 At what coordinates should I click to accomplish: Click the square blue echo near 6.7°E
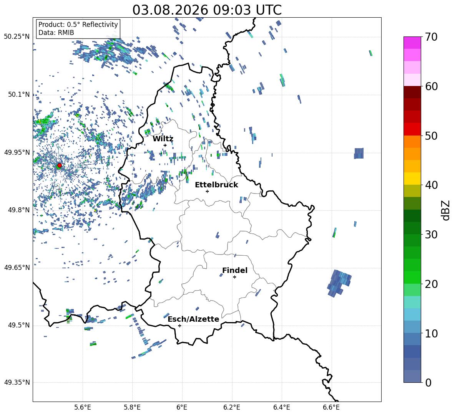click(359, 153)
